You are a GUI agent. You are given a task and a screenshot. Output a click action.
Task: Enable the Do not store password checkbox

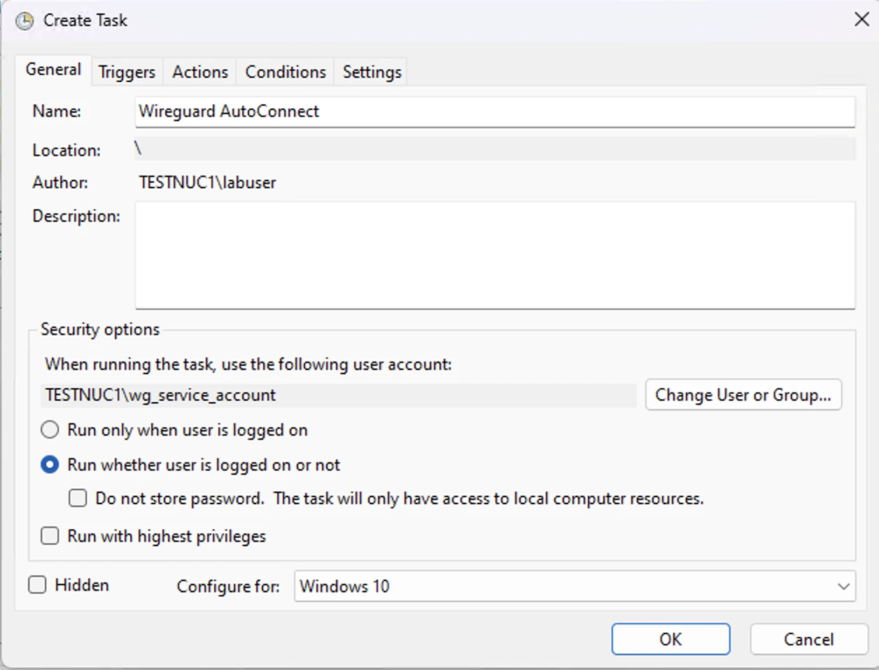click(x=78, y=498)
